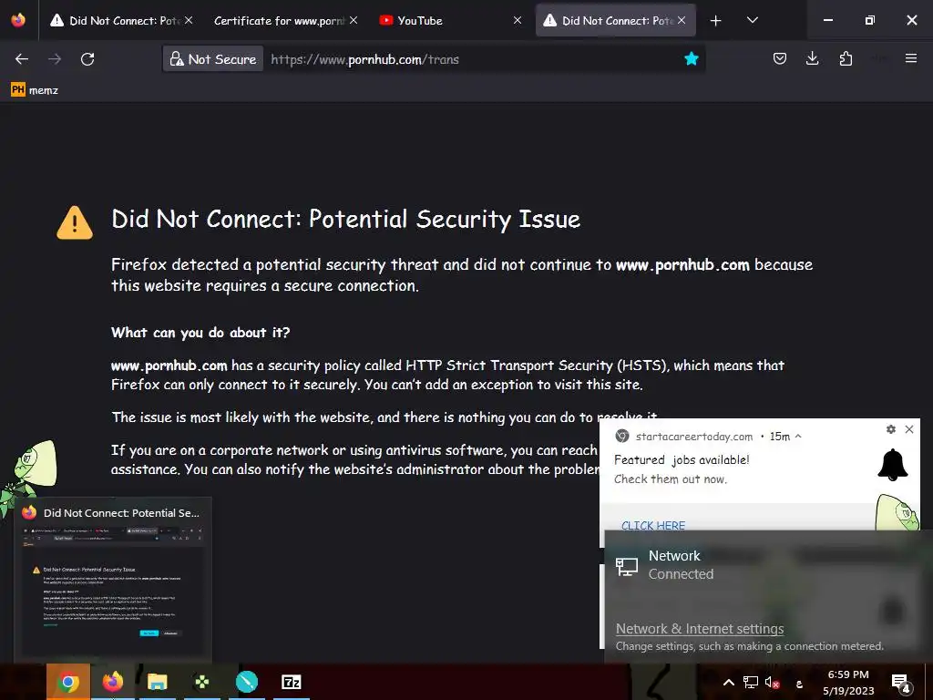
Task: Dismiss the startacareertoday notification
Action: 909,429
